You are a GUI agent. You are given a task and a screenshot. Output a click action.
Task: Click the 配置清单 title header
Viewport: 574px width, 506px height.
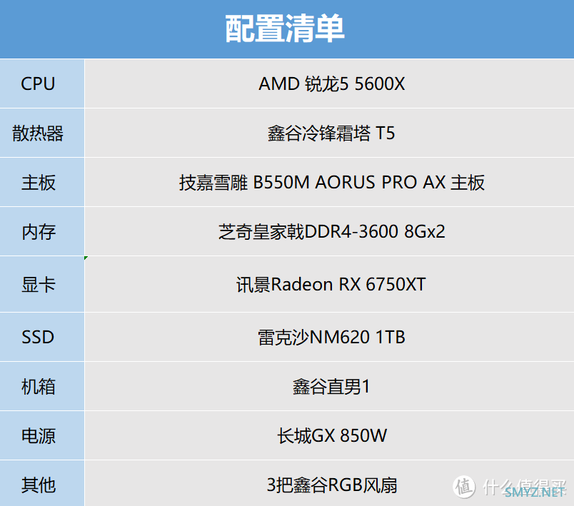[x=287, y=29]
